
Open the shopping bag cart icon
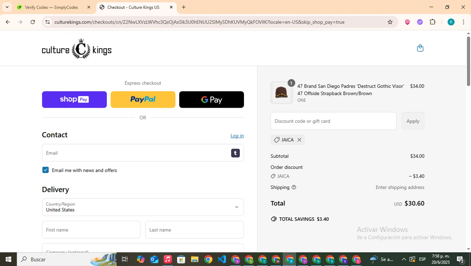pos(420,48)
